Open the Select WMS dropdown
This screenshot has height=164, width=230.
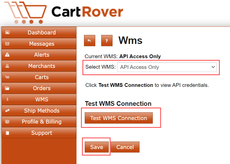click(x=167, y=67)
